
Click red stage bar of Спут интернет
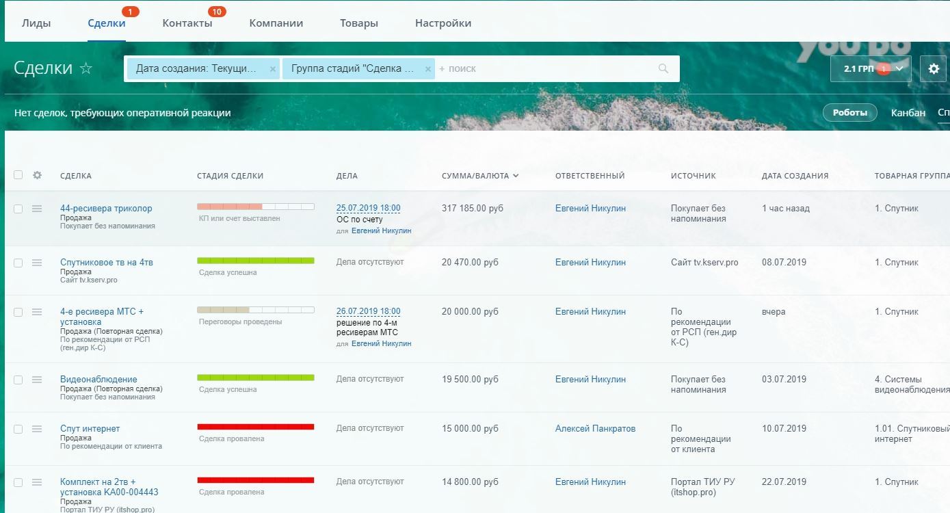(256, 427)
